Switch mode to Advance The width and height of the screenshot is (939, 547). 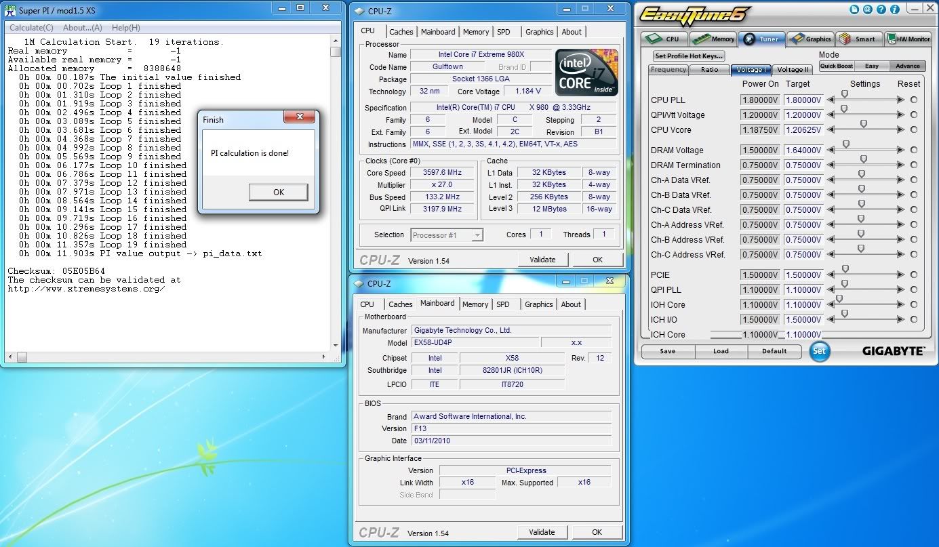click(908, 66)
